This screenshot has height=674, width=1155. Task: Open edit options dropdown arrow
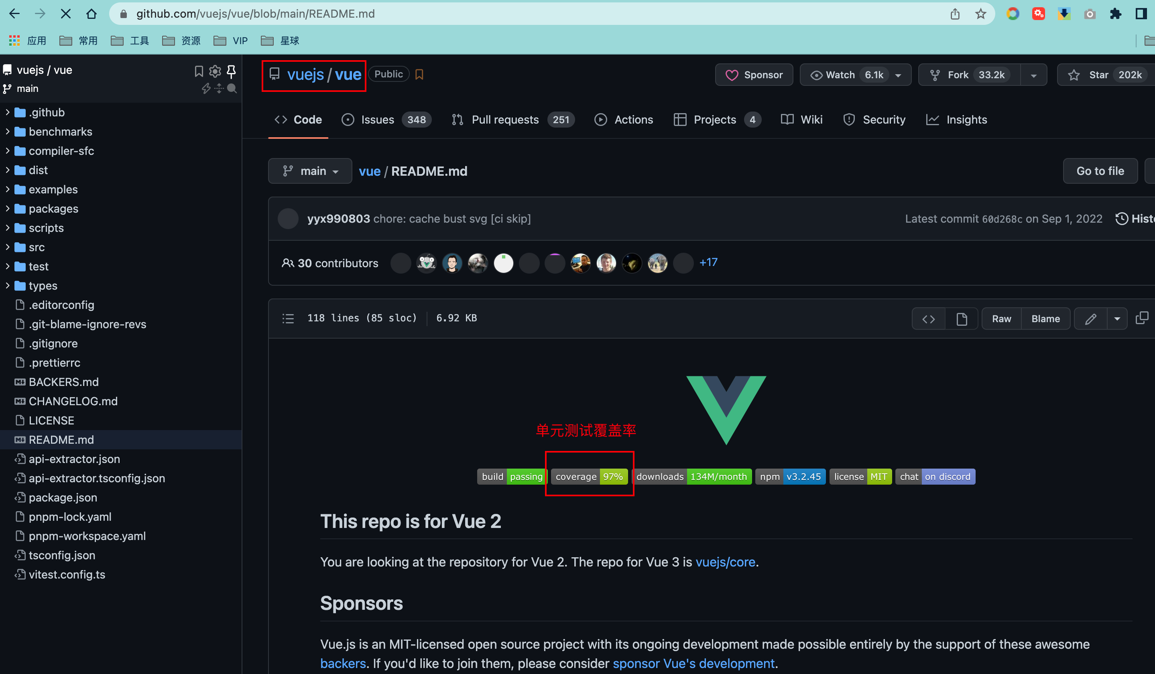pyautogui.click(x=1117, y=319)
